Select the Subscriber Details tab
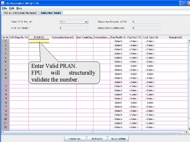Viewport: 190px width, 142px height. tap(51, 13)
